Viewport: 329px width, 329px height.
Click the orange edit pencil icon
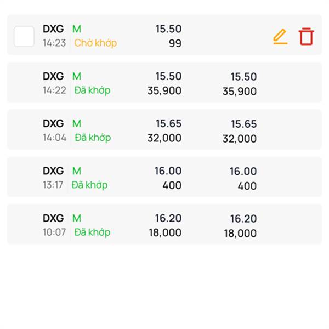(x=280, y=36)
